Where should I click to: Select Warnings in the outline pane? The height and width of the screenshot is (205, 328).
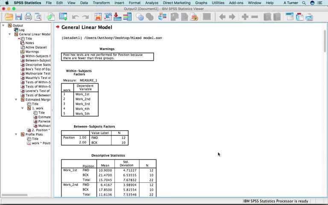(32, 52)
